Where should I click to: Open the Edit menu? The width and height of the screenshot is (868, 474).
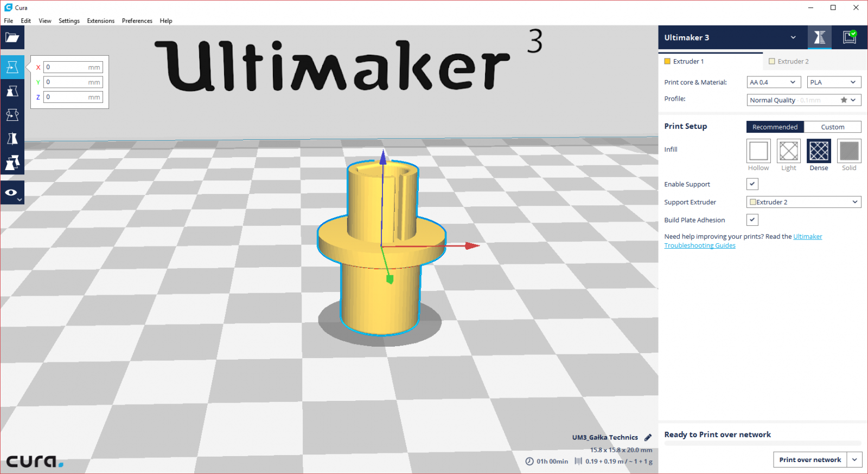click(25, 21)
